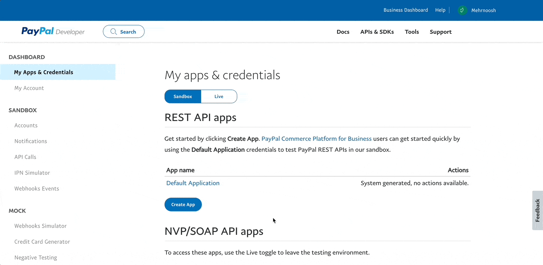This screenshot has width=543, height=265.
Task: Open the Support menu
Action: pos(441,32)
